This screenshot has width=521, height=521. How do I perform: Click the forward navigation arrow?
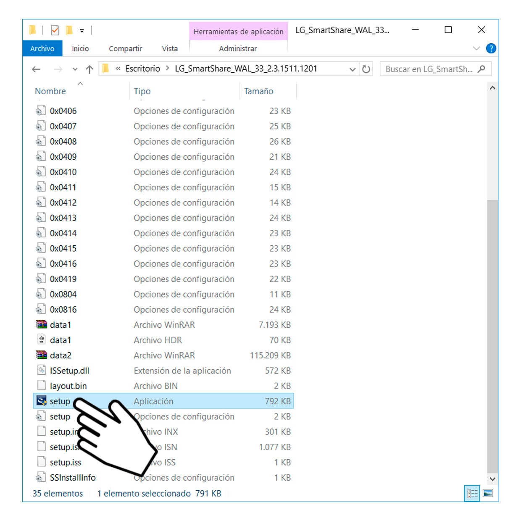coord(58,69)
